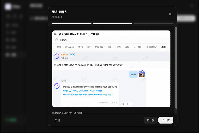Click the filled first step progress segment

72,24
